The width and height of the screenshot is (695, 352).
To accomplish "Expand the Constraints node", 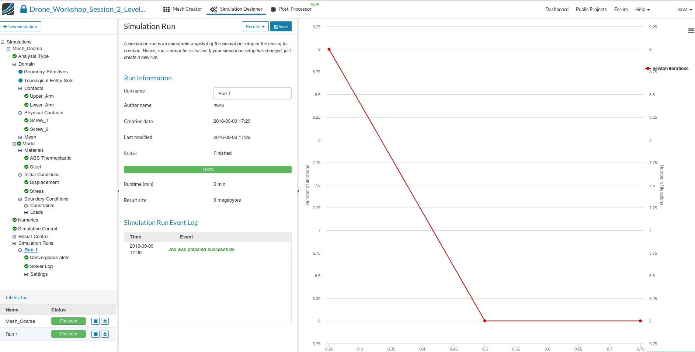I will 26,206.
